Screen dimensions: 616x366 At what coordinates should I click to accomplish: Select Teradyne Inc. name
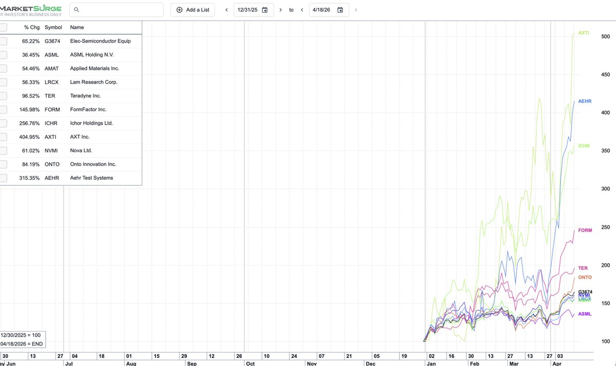click(x=86, y=96)
